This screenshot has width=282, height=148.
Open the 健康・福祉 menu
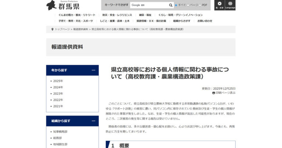click(x=145, y=15)
